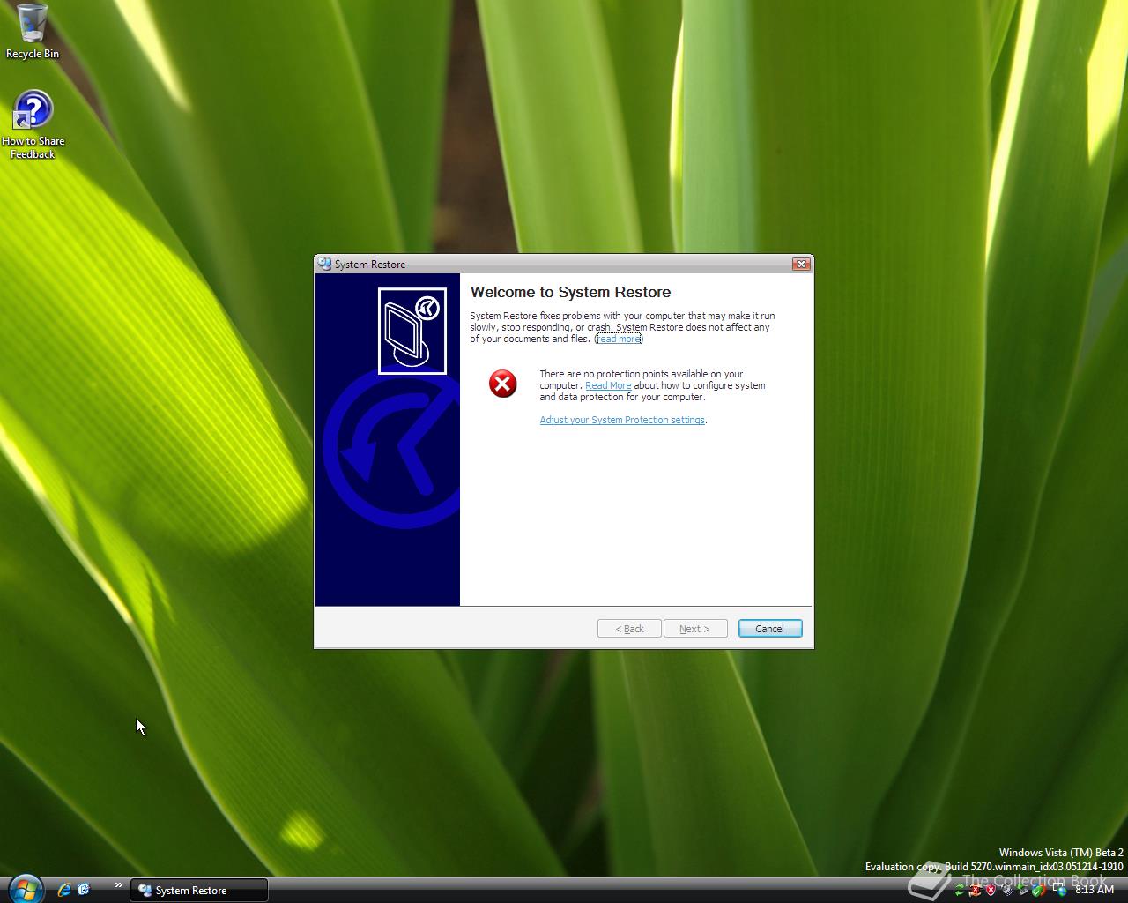Open 'Adjust your System Protection settings' link
The height and width of the screenshot is (903, 1128).
[x=622, y=420]
